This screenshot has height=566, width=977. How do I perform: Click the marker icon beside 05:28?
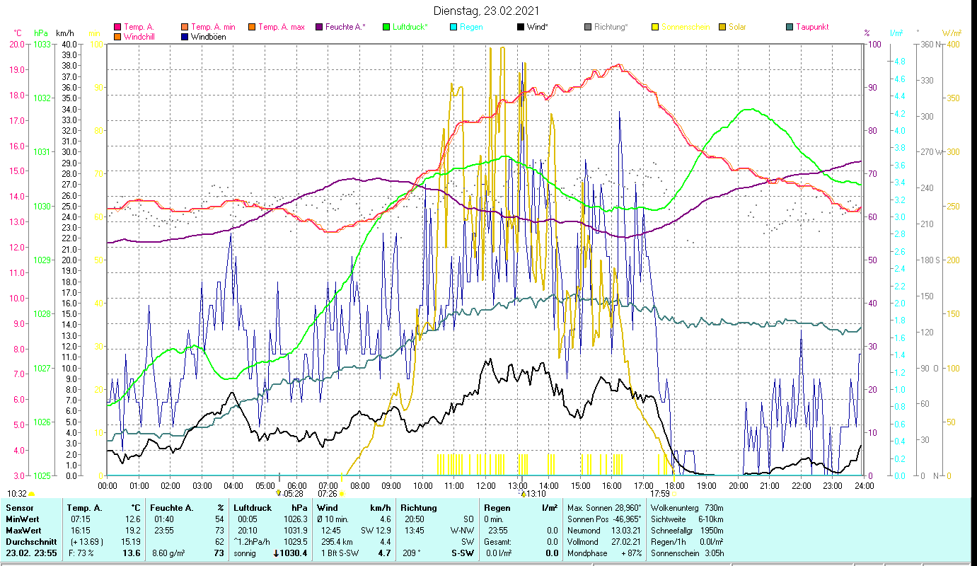279,493
